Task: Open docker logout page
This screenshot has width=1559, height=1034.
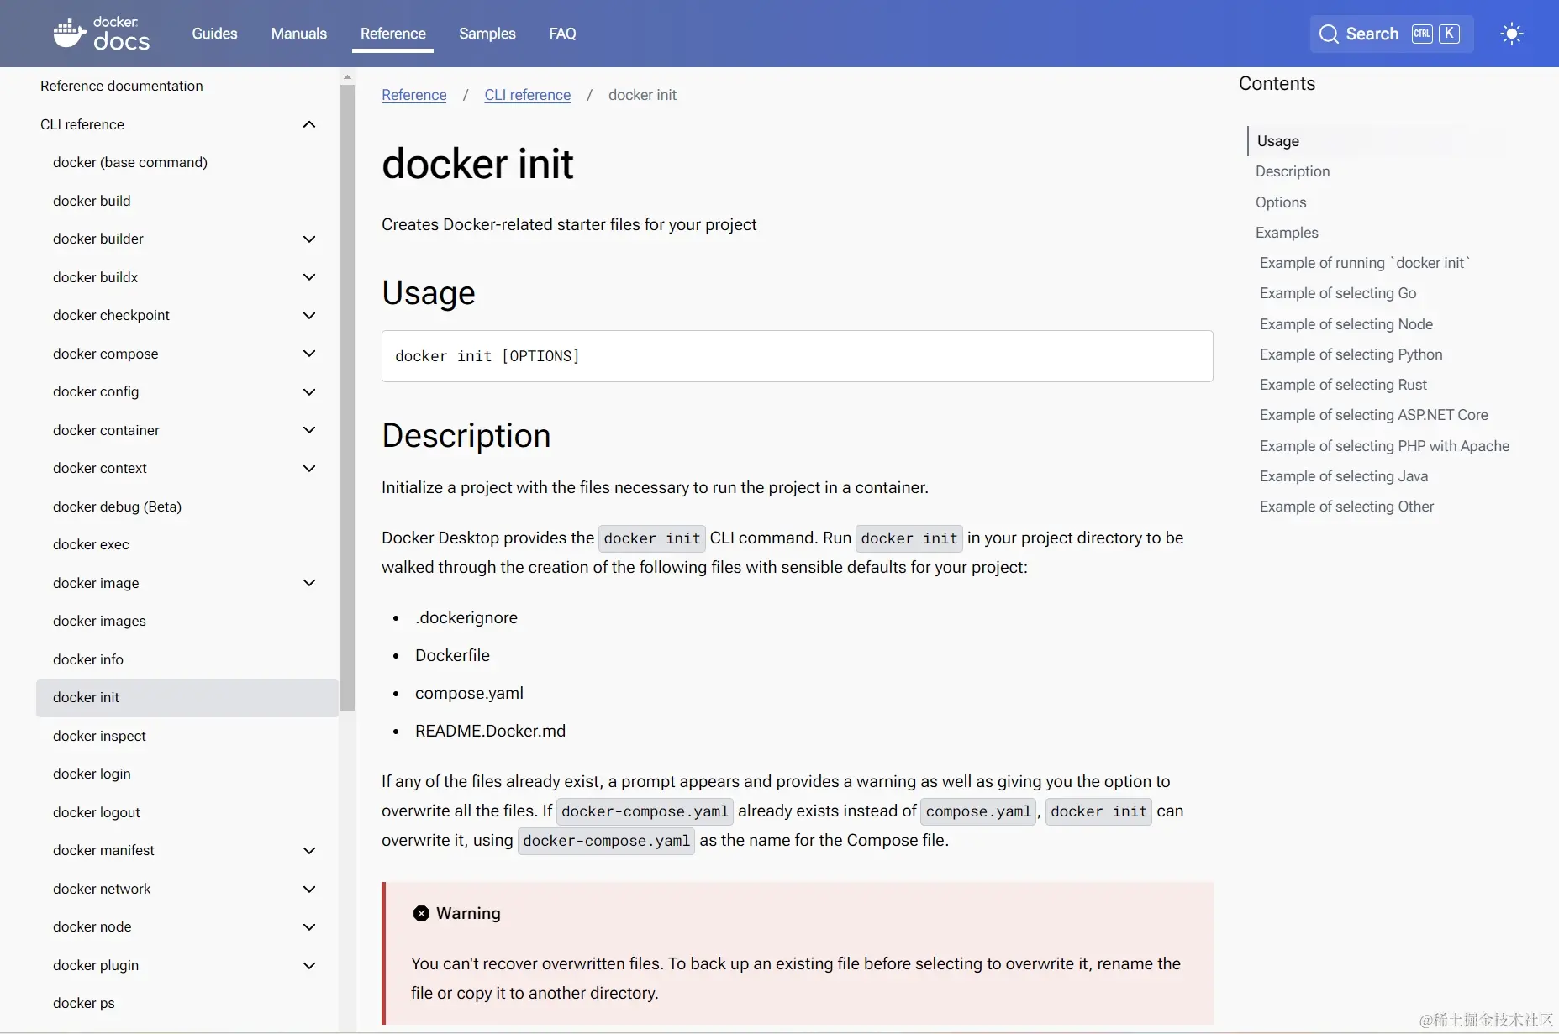Action: click(96, 812)
